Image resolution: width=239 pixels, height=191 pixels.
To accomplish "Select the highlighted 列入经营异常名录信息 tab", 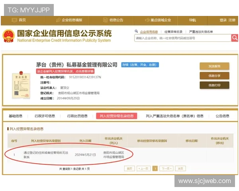I will coord(117,116).
